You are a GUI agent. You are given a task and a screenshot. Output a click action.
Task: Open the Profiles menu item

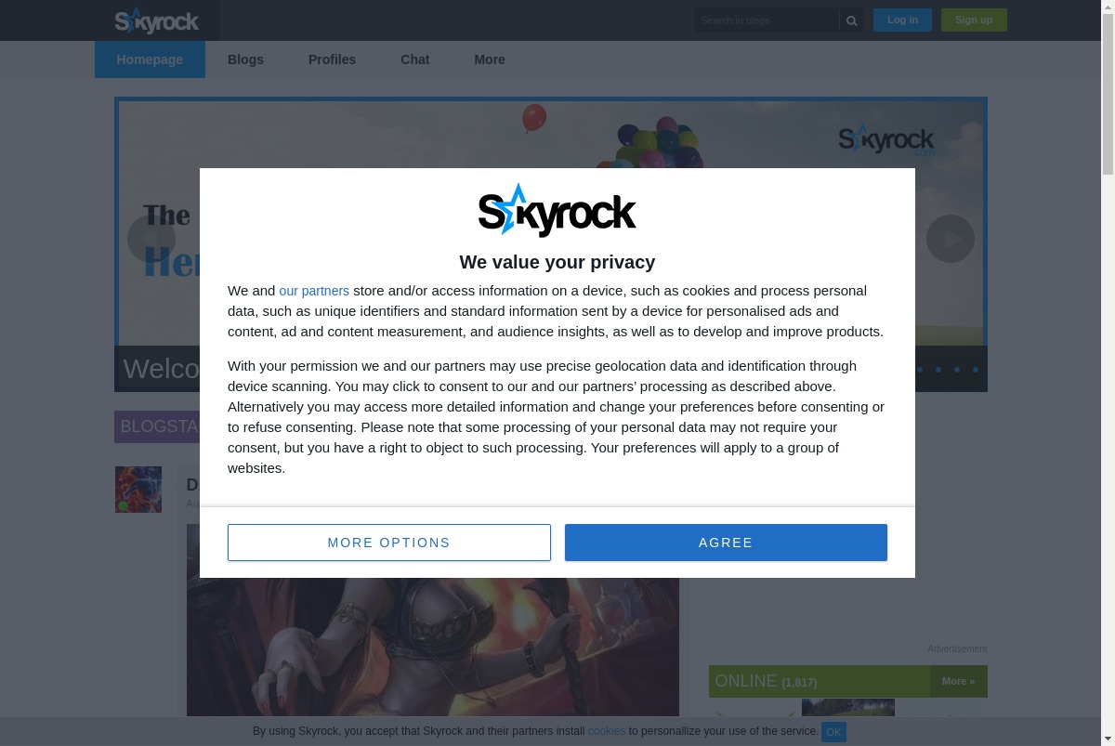[332, 59]
